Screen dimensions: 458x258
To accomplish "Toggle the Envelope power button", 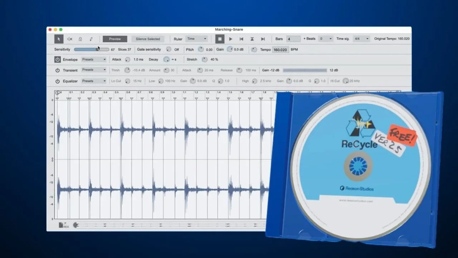I will (x=58, y=59).
